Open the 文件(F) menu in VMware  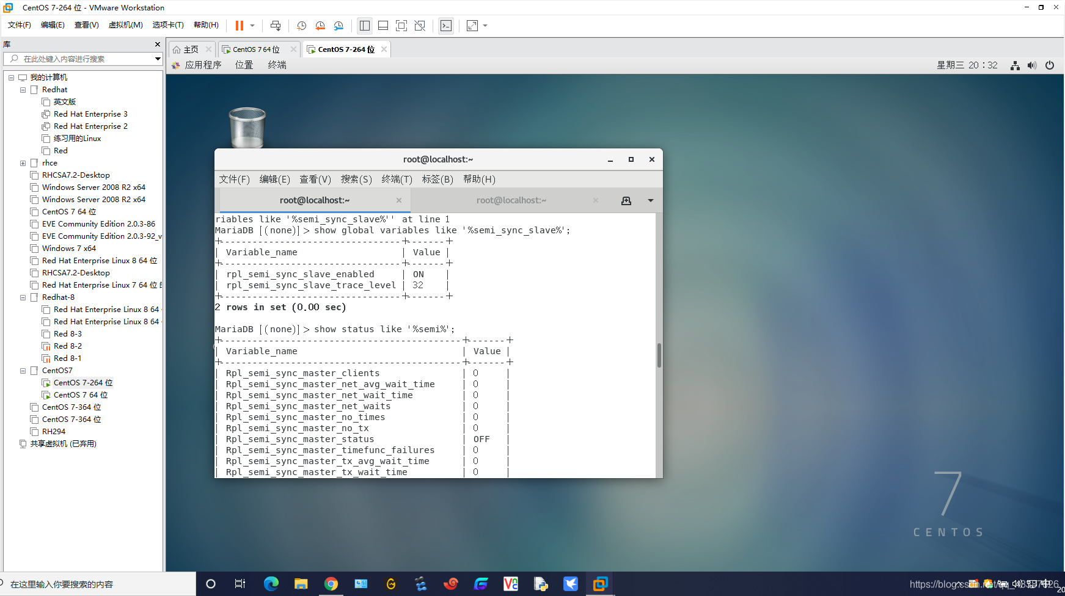(20, 25)
